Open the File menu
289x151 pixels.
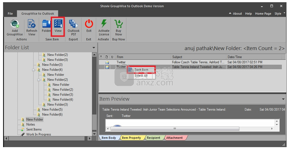click(10, 14)
